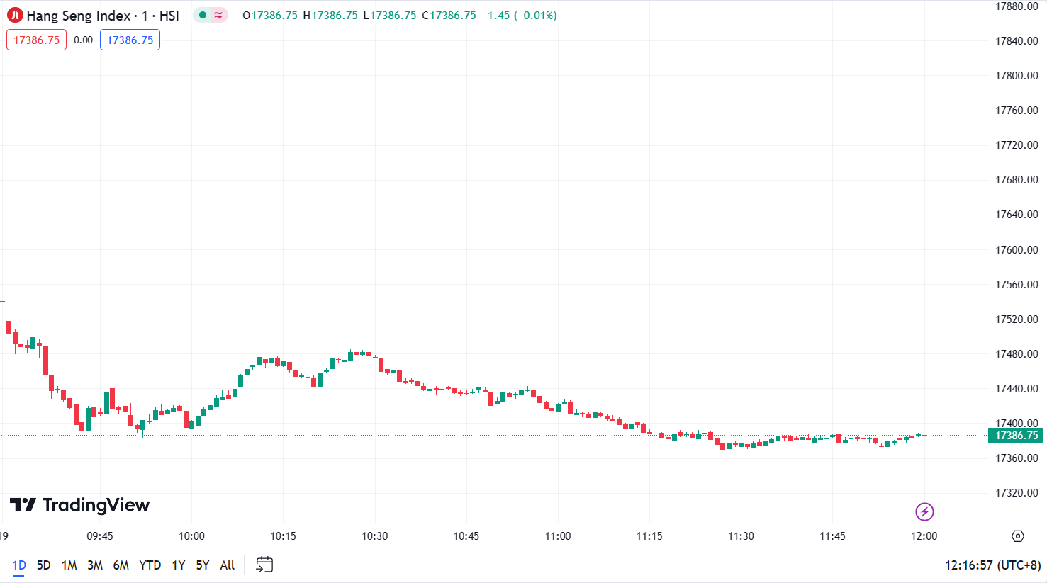1047x583 pixels.
Task: Open the timezone menu showing UTC+8
Action: click(992, 565)
